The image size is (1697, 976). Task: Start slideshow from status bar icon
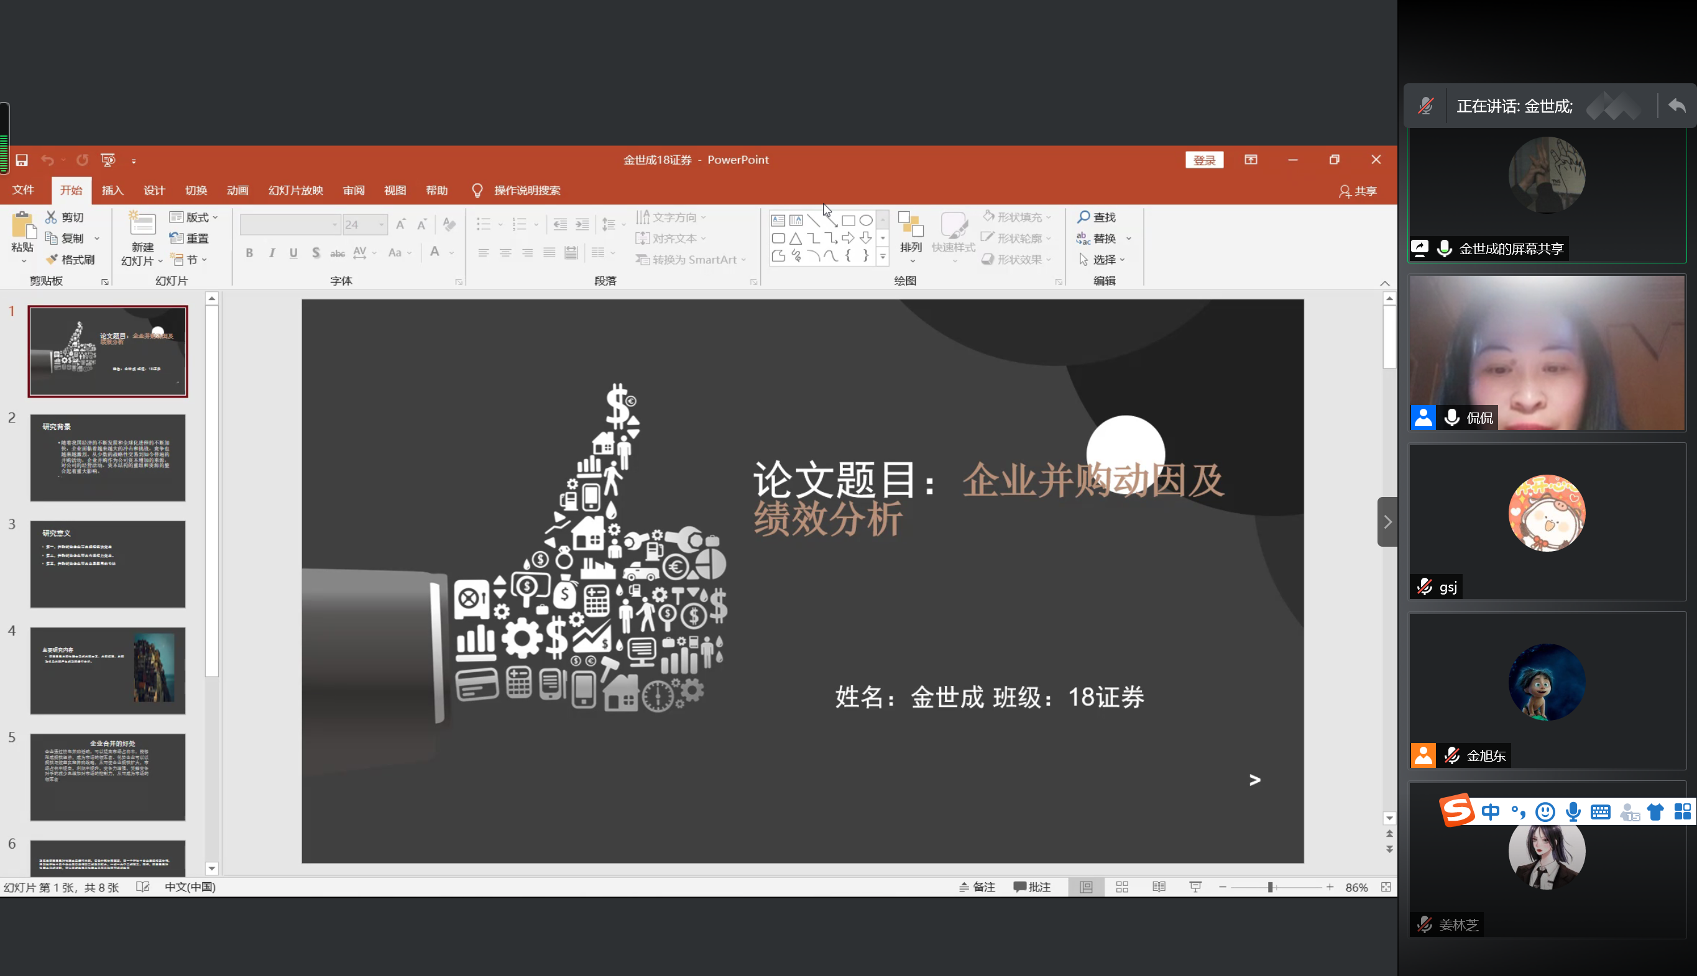pyautogui.click(x=1195, y=887)
